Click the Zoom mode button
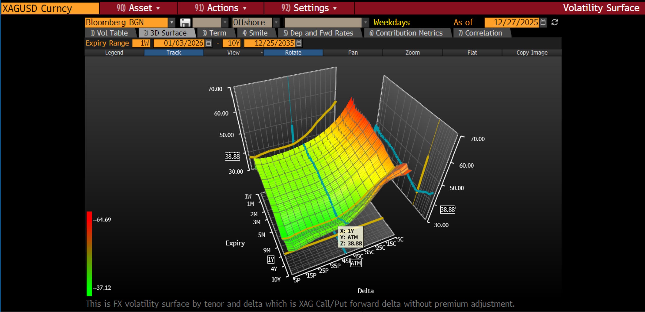 412,53
